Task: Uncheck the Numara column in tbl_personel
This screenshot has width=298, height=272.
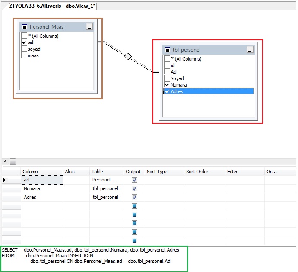Action: tap(167, 85)
